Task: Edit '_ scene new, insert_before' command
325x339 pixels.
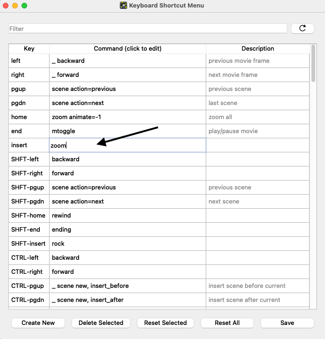Action: pyautogui.click(x=128, y=286)
